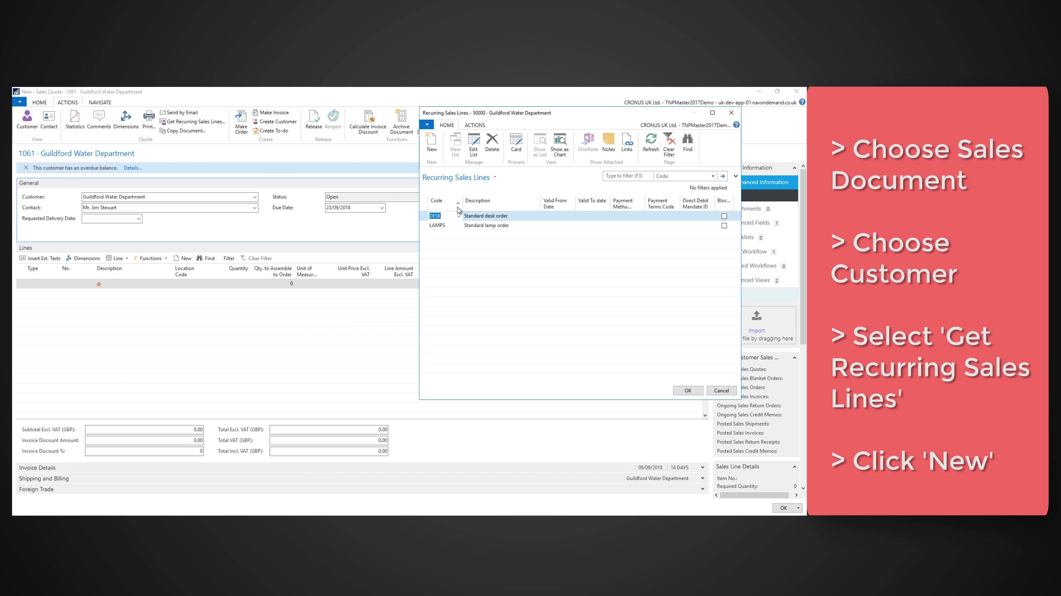Click Clear Filter in the Page group

669,145
